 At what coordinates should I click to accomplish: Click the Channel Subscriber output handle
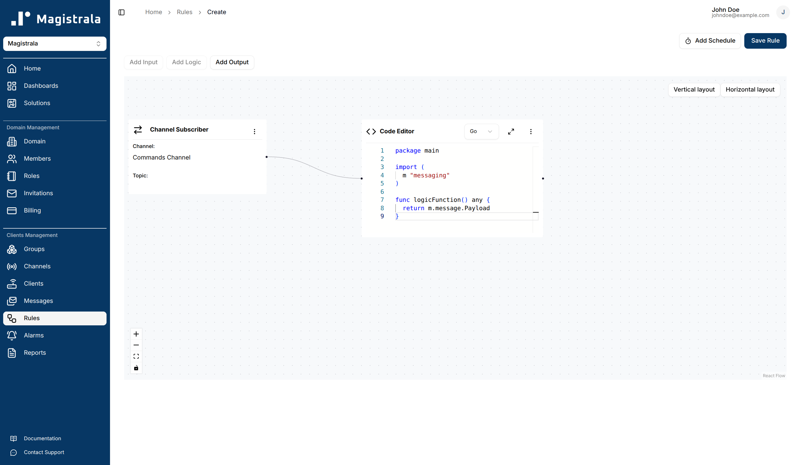[266, 157]
